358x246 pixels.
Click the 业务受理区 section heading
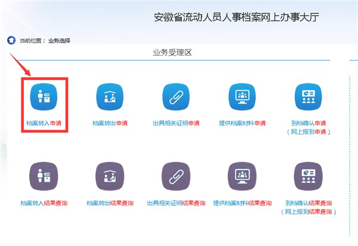(x=172, y=53)
